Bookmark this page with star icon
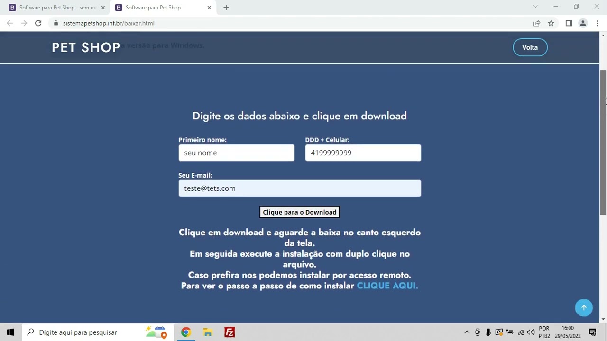 551,23
